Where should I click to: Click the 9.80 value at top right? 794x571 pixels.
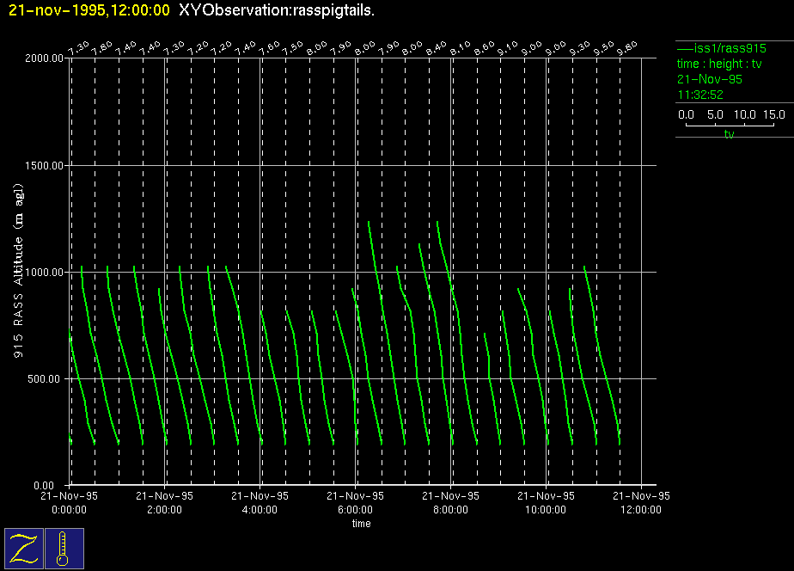pos(632,46)
